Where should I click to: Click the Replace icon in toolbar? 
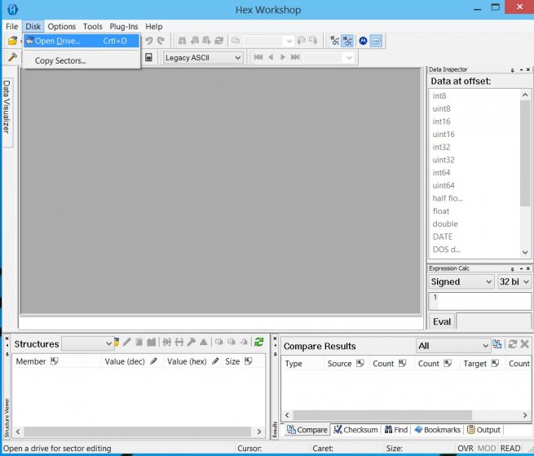pos(219,41)
